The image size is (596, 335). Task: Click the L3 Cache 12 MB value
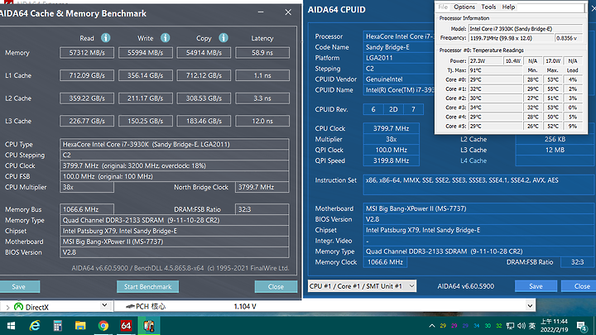(555, 150)
